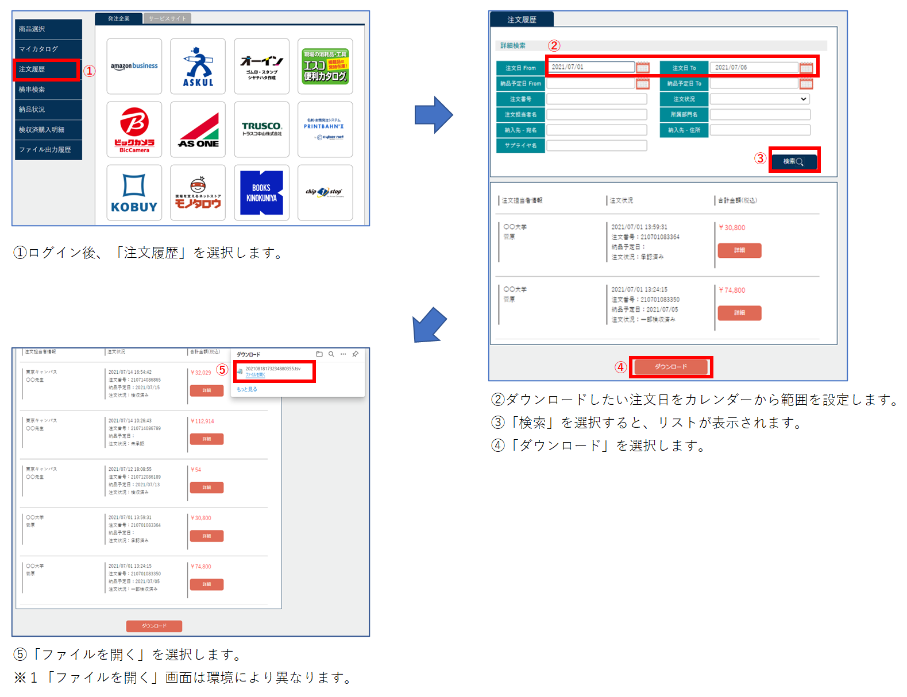
Task: Open the BOOKS KINOKUNIYA tile
Action: [x=262, y=193]
